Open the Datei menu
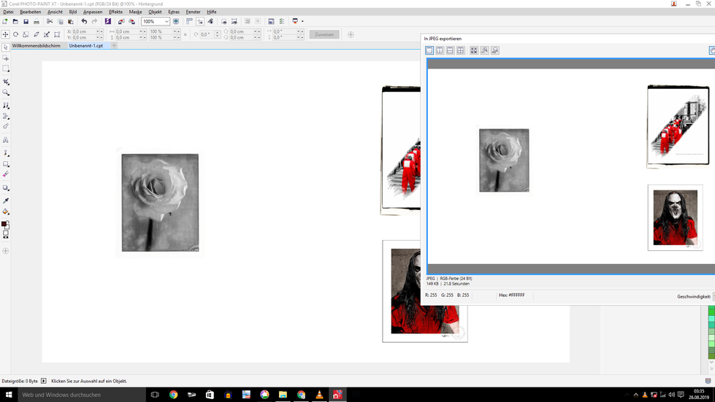 pos(8,12)
